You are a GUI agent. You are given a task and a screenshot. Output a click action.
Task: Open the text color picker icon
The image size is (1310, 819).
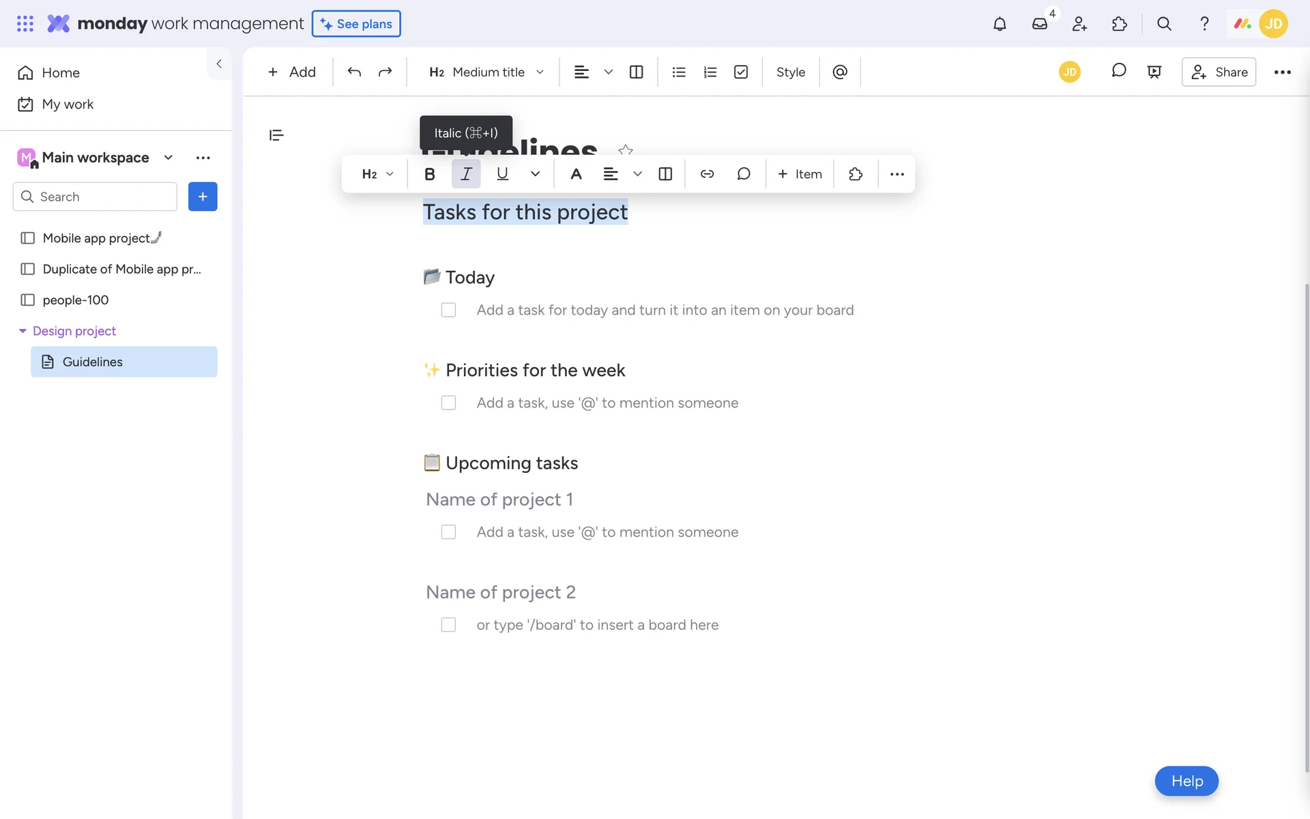tap(576, 174)
